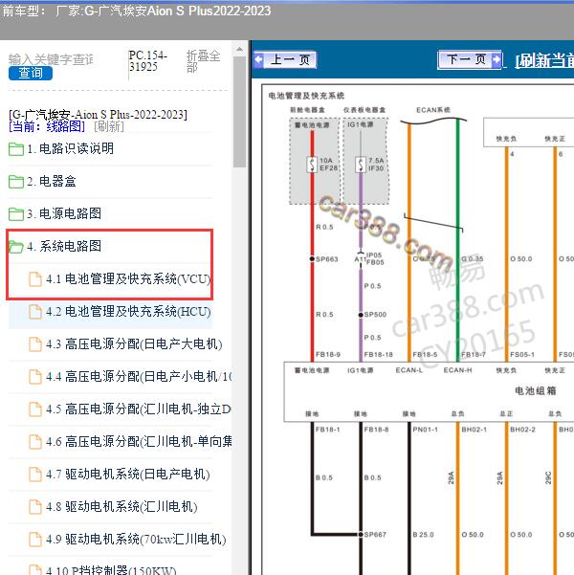Click document icon of item 4.4
This screenshot has width=574, height=575.
(x=35, y=377)
